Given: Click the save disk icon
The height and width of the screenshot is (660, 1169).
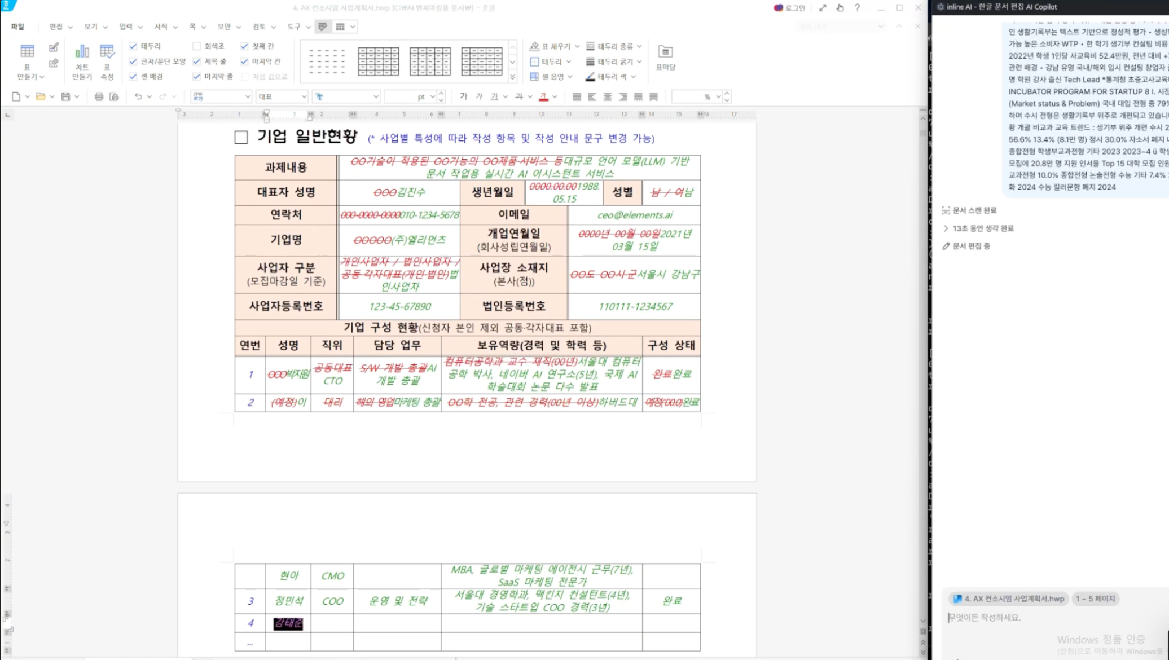Looking at the screenshot, I should click(x=65, y=96).
